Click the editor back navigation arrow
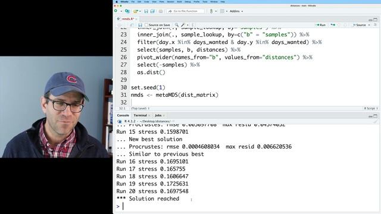381x214 pixels. click(x=119, y=25)
